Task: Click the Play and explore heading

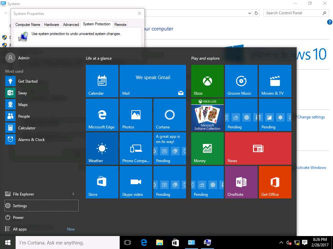Action: [x=205, y=58]
